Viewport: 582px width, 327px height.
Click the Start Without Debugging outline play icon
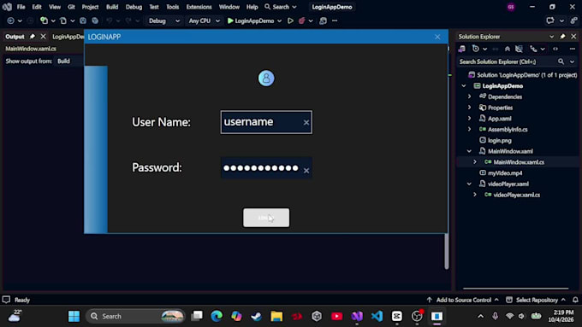point(290,20)
